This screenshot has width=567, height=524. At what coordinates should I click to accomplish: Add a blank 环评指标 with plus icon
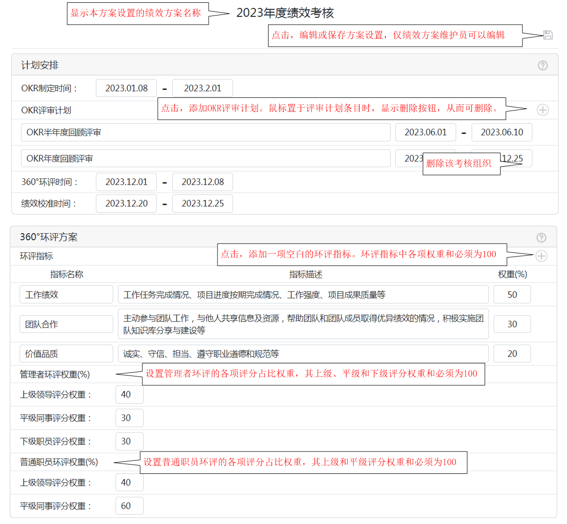tap(541, 256)
